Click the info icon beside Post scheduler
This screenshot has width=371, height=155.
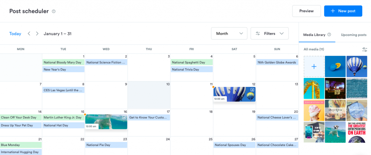54,11
